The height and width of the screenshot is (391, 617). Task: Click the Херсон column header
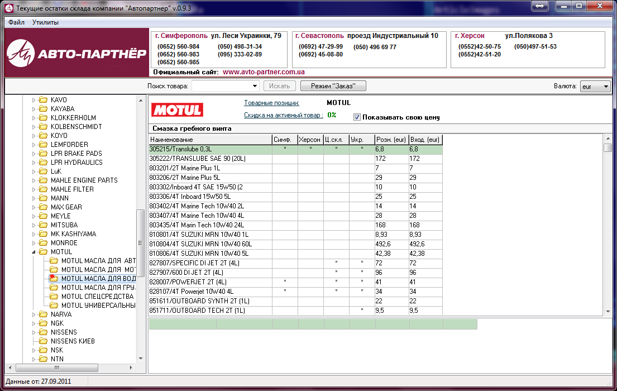point(310,140)
